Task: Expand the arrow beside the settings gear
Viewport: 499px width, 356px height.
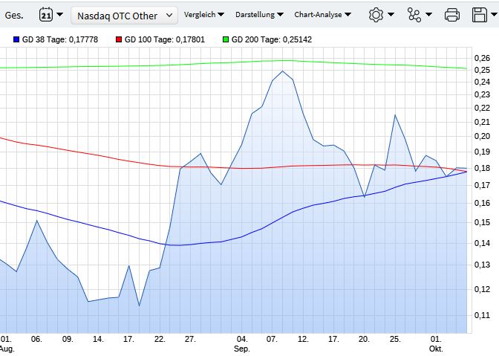Action: (391, 14)
